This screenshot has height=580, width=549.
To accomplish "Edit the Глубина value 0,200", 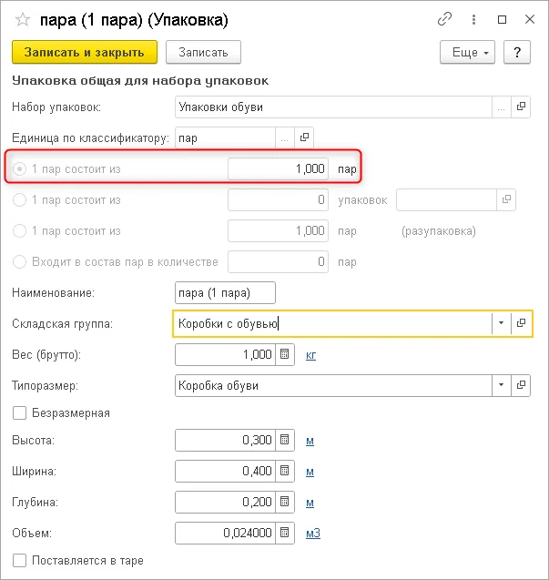I will pos(225,502).
